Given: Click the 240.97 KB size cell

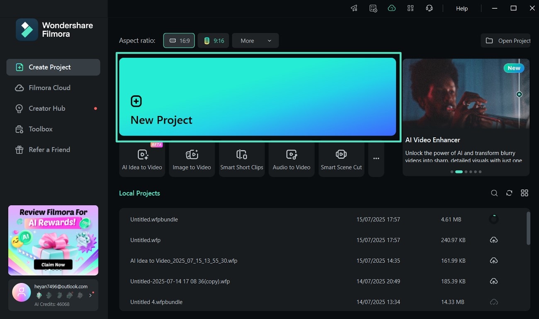Looking at the screenshot, I should 453,240.
